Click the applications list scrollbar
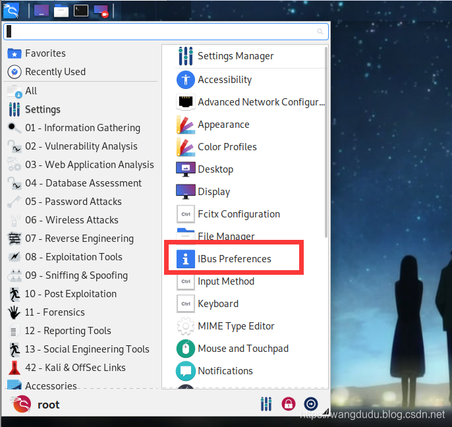 (326, 142)
